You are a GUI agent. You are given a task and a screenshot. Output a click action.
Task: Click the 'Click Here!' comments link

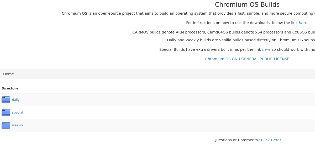pyautogui.click(x=271, y=140)
